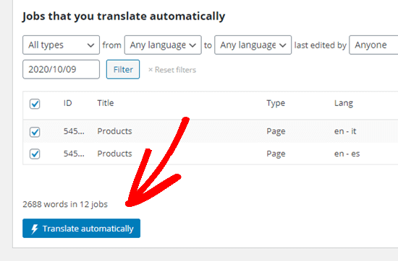This screenshot has width=398, height=261.
Task: Click the truncated ID in en - es row
Action: 74,154
